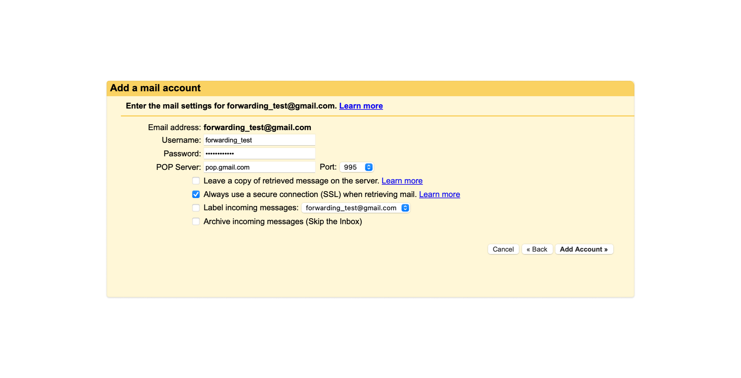Open Learn more link about leaving server copies
The width and height of the screenshot is (741, 378).
pyautogui.click(x=402, y=181)
